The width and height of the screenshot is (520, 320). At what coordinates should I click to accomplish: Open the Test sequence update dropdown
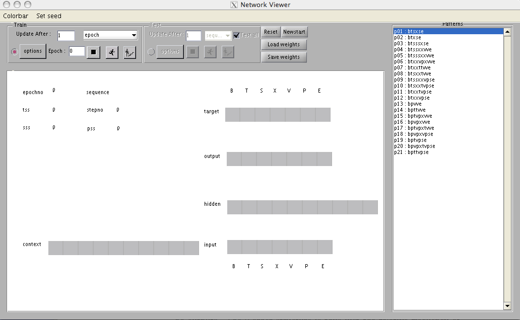[x=218, y=35]
